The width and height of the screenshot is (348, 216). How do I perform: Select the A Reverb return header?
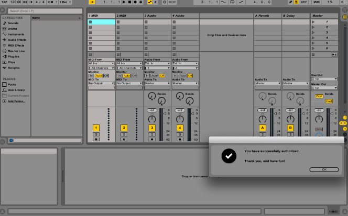click(x=268, y=16)
